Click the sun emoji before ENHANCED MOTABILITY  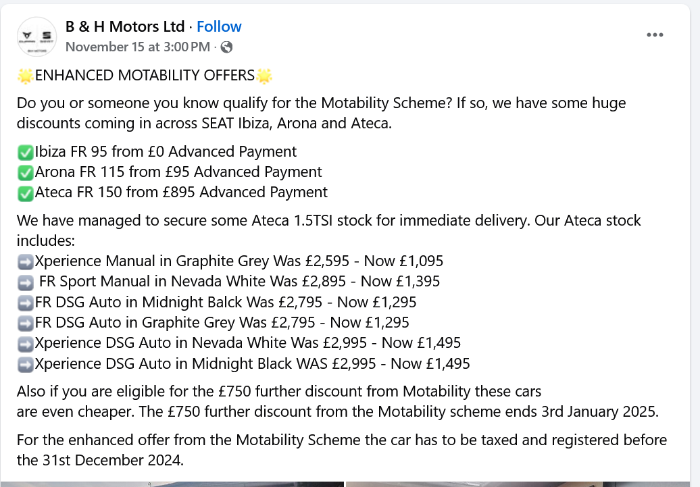[26, 76]
